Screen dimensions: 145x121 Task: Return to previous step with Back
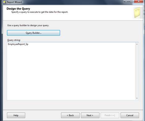(70, 115)
